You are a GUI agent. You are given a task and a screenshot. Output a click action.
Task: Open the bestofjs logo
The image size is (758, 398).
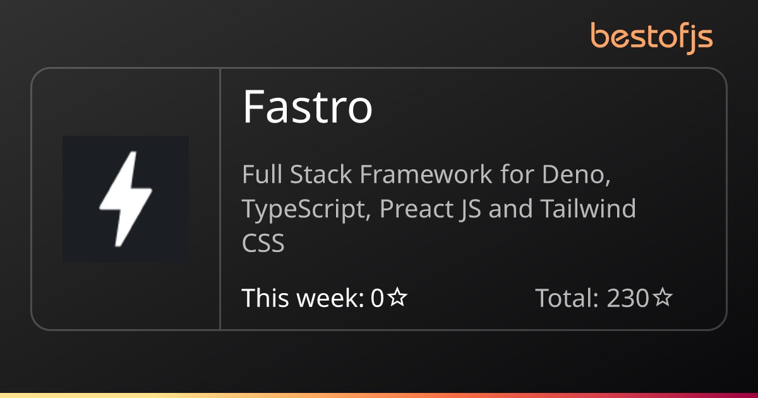click(652, 37)
